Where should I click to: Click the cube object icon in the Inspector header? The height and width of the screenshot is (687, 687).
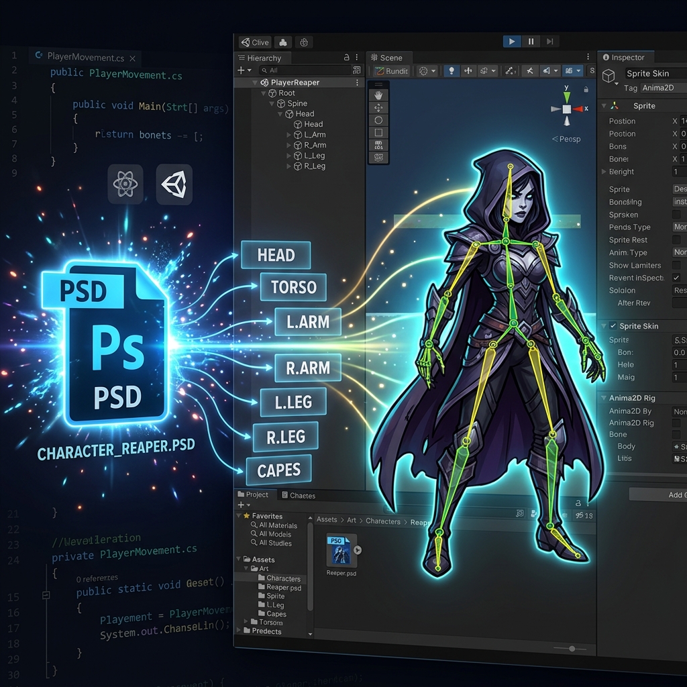[609, 76]
